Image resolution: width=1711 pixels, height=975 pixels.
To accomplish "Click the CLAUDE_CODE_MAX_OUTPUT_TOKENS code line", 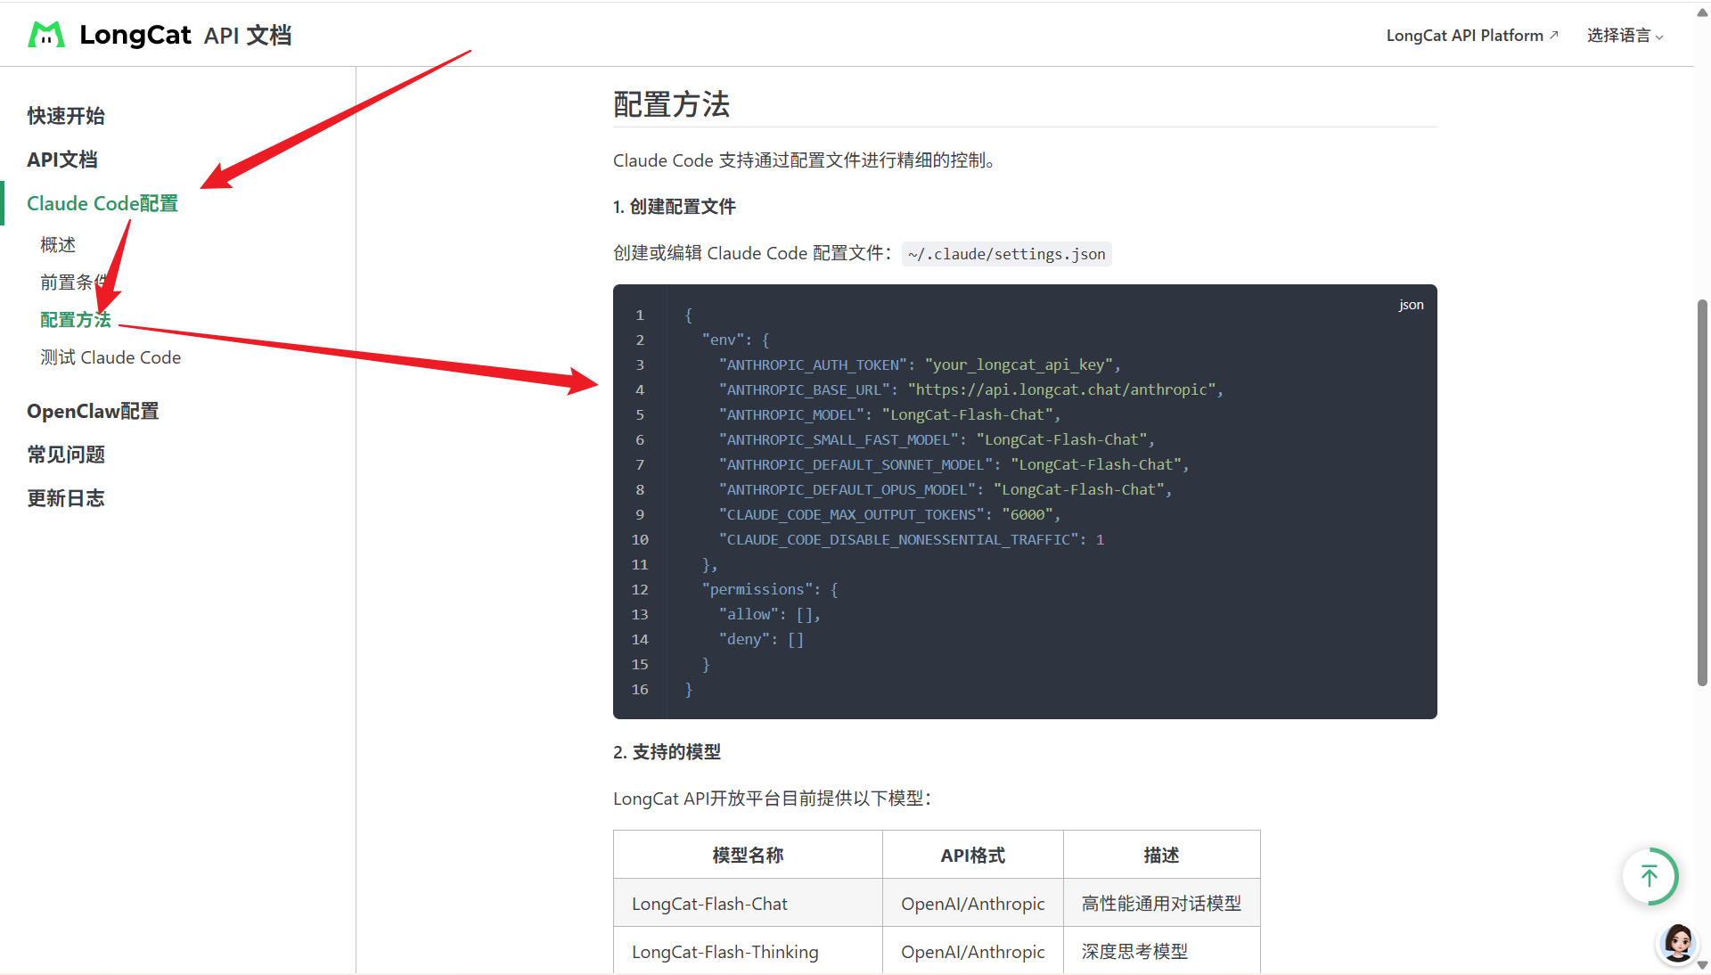I will click(889, 514).
